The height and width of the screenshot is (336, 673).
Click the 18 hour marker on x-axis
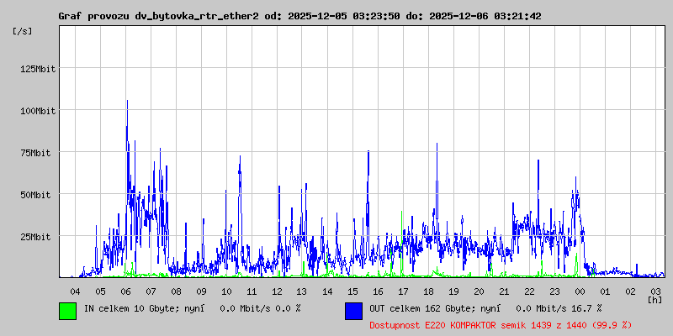[428, 291]
